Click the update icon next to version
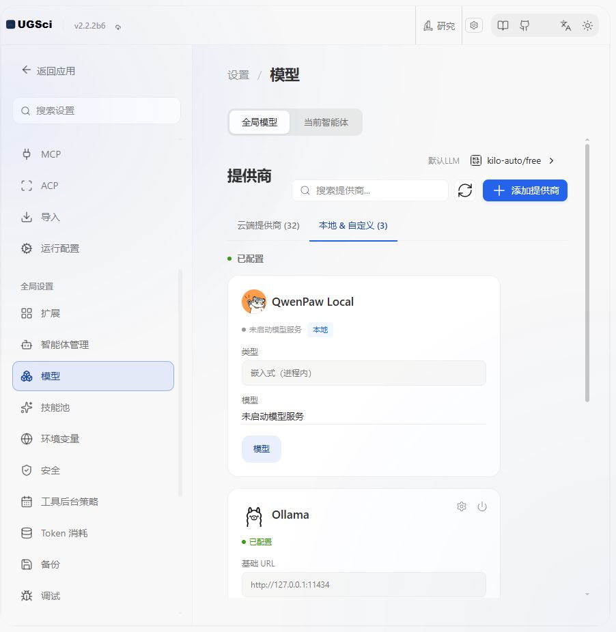Viewport: 616px width, 632px height. [x=117, y=27]
